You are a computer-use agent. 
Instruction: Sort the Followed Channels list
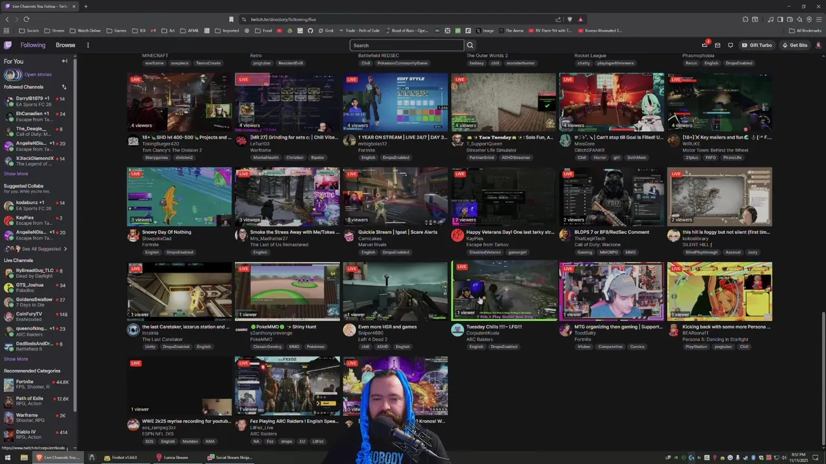64,87
